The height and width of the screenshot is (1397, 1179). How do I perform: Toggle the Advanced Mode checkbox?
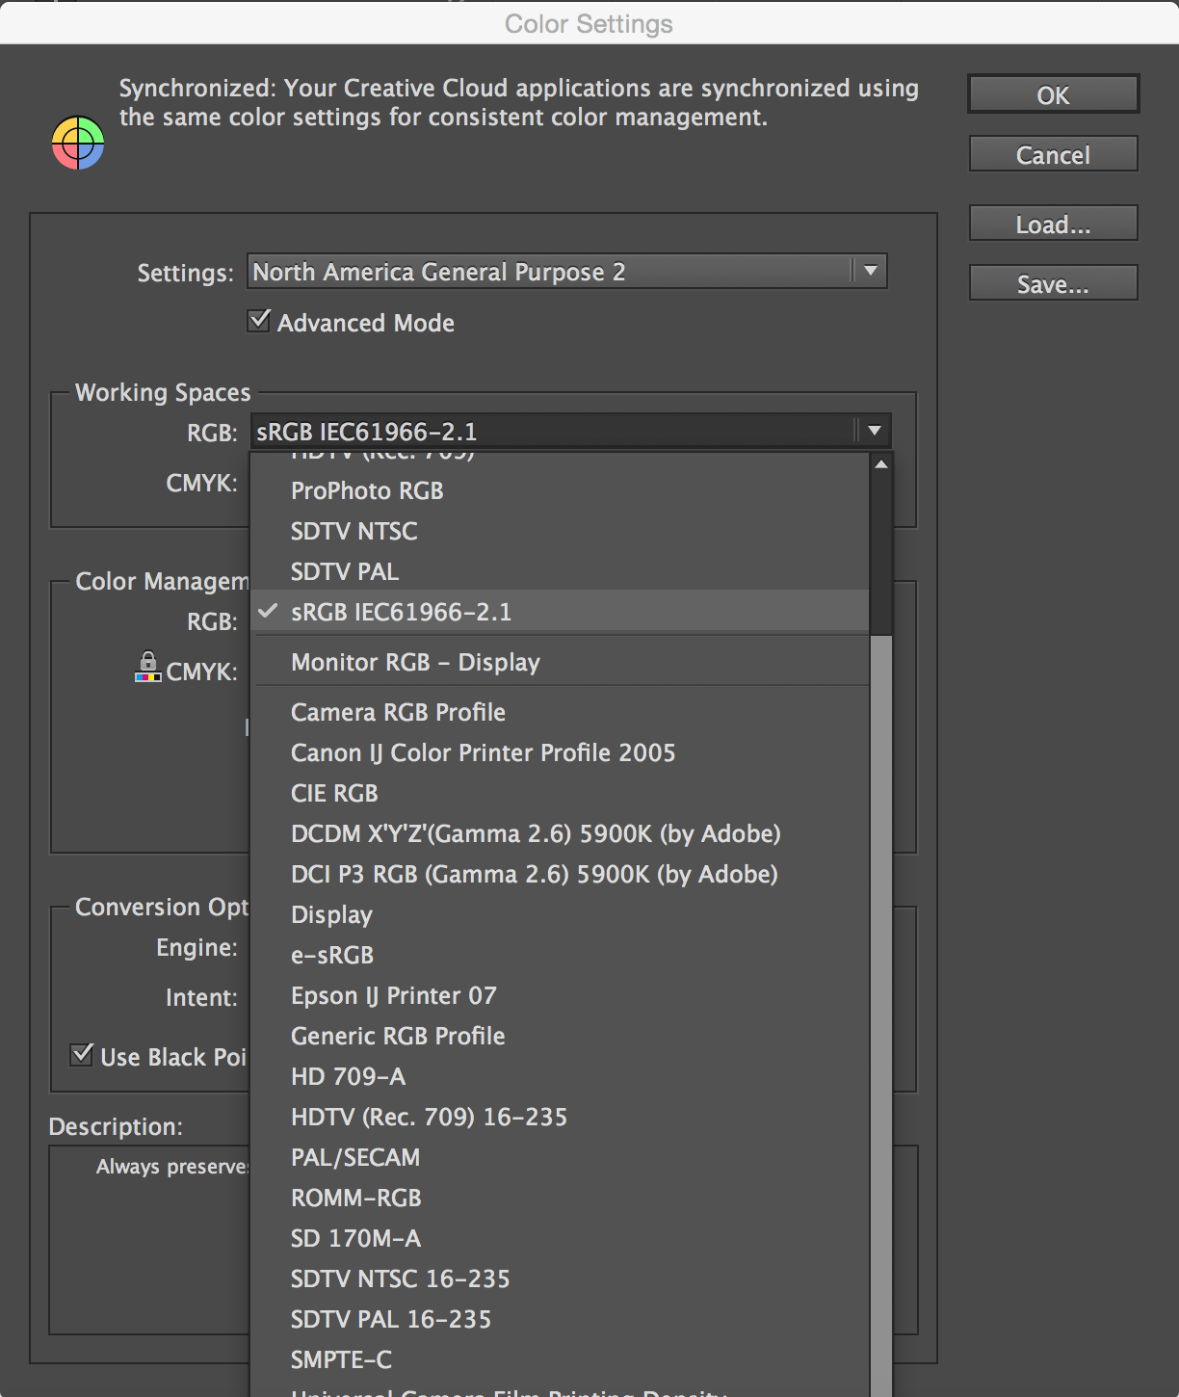pyautogui.click(x=259, y=321)
